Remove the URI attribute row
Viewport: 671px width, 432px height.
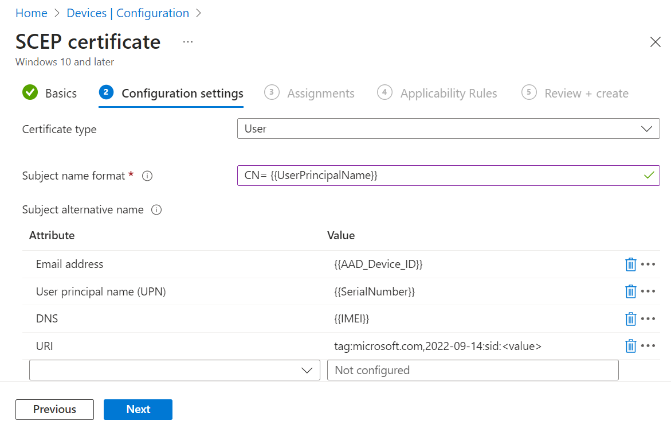pyautogui.click(x=630, y=346)
